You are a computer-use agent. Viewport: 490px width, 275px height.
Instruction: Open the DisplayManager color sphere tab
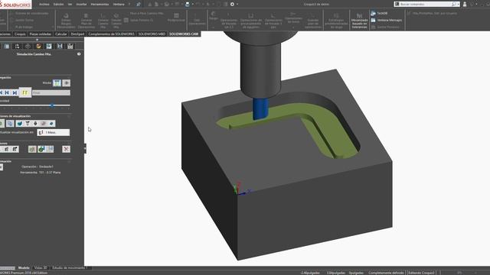38,47
